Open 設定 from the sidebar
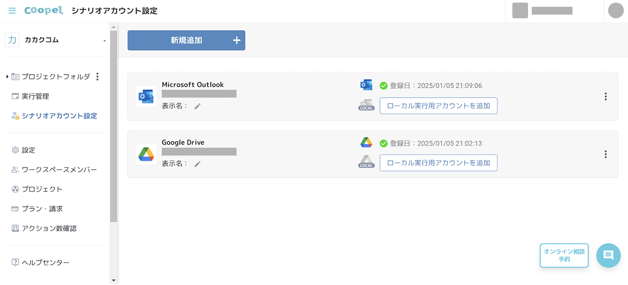This screenshot has height=285, width=628. click(x=28, y=150)
